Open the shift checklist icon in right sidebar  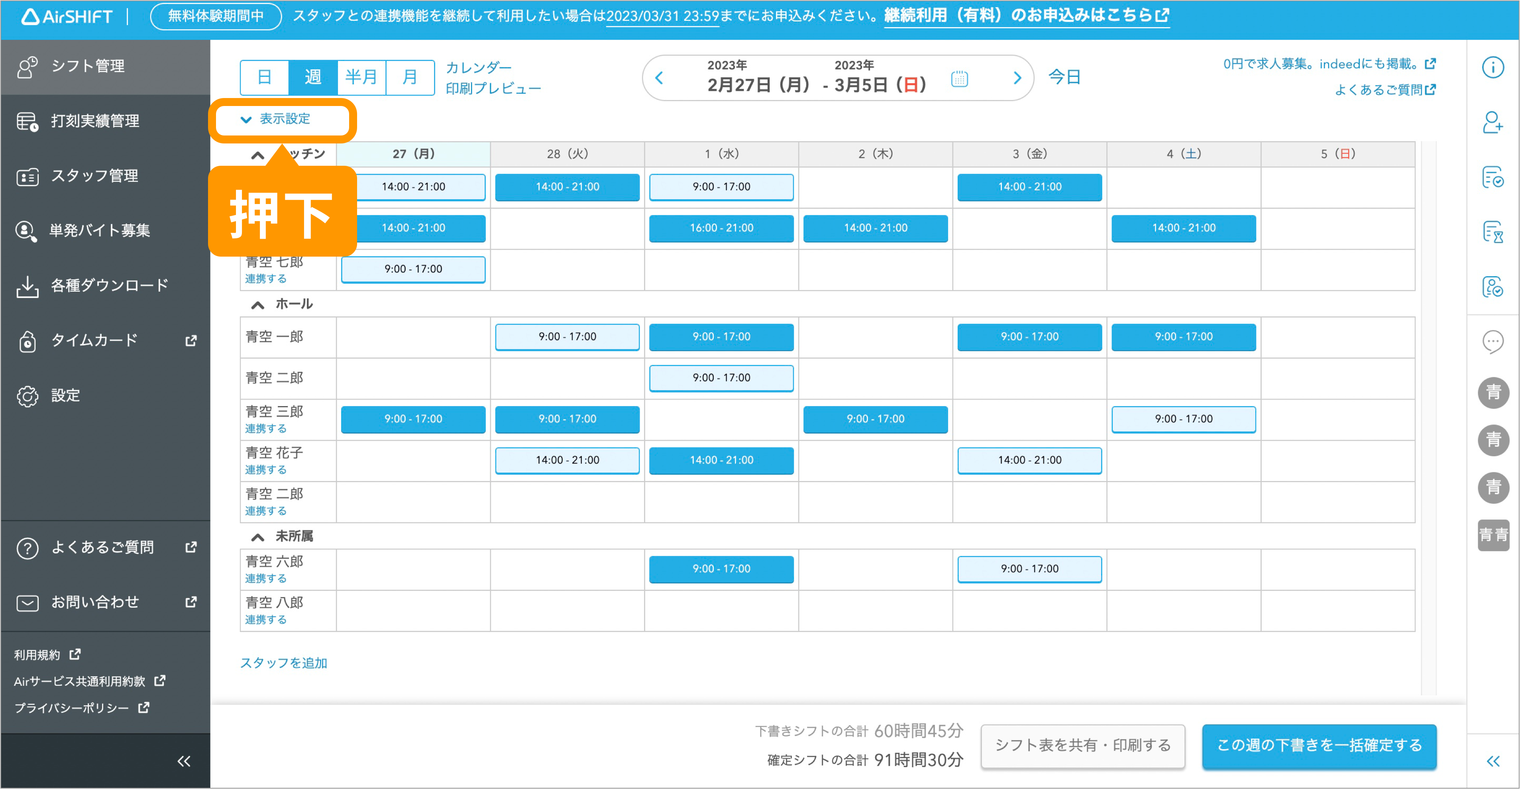point(1493,177)
